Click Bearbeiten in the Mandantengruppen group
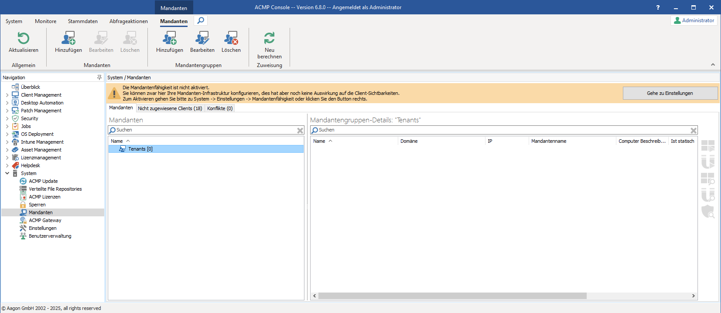The height and width of the screenshot is (313, 721). pyautogui.click(x=202, y=39)
